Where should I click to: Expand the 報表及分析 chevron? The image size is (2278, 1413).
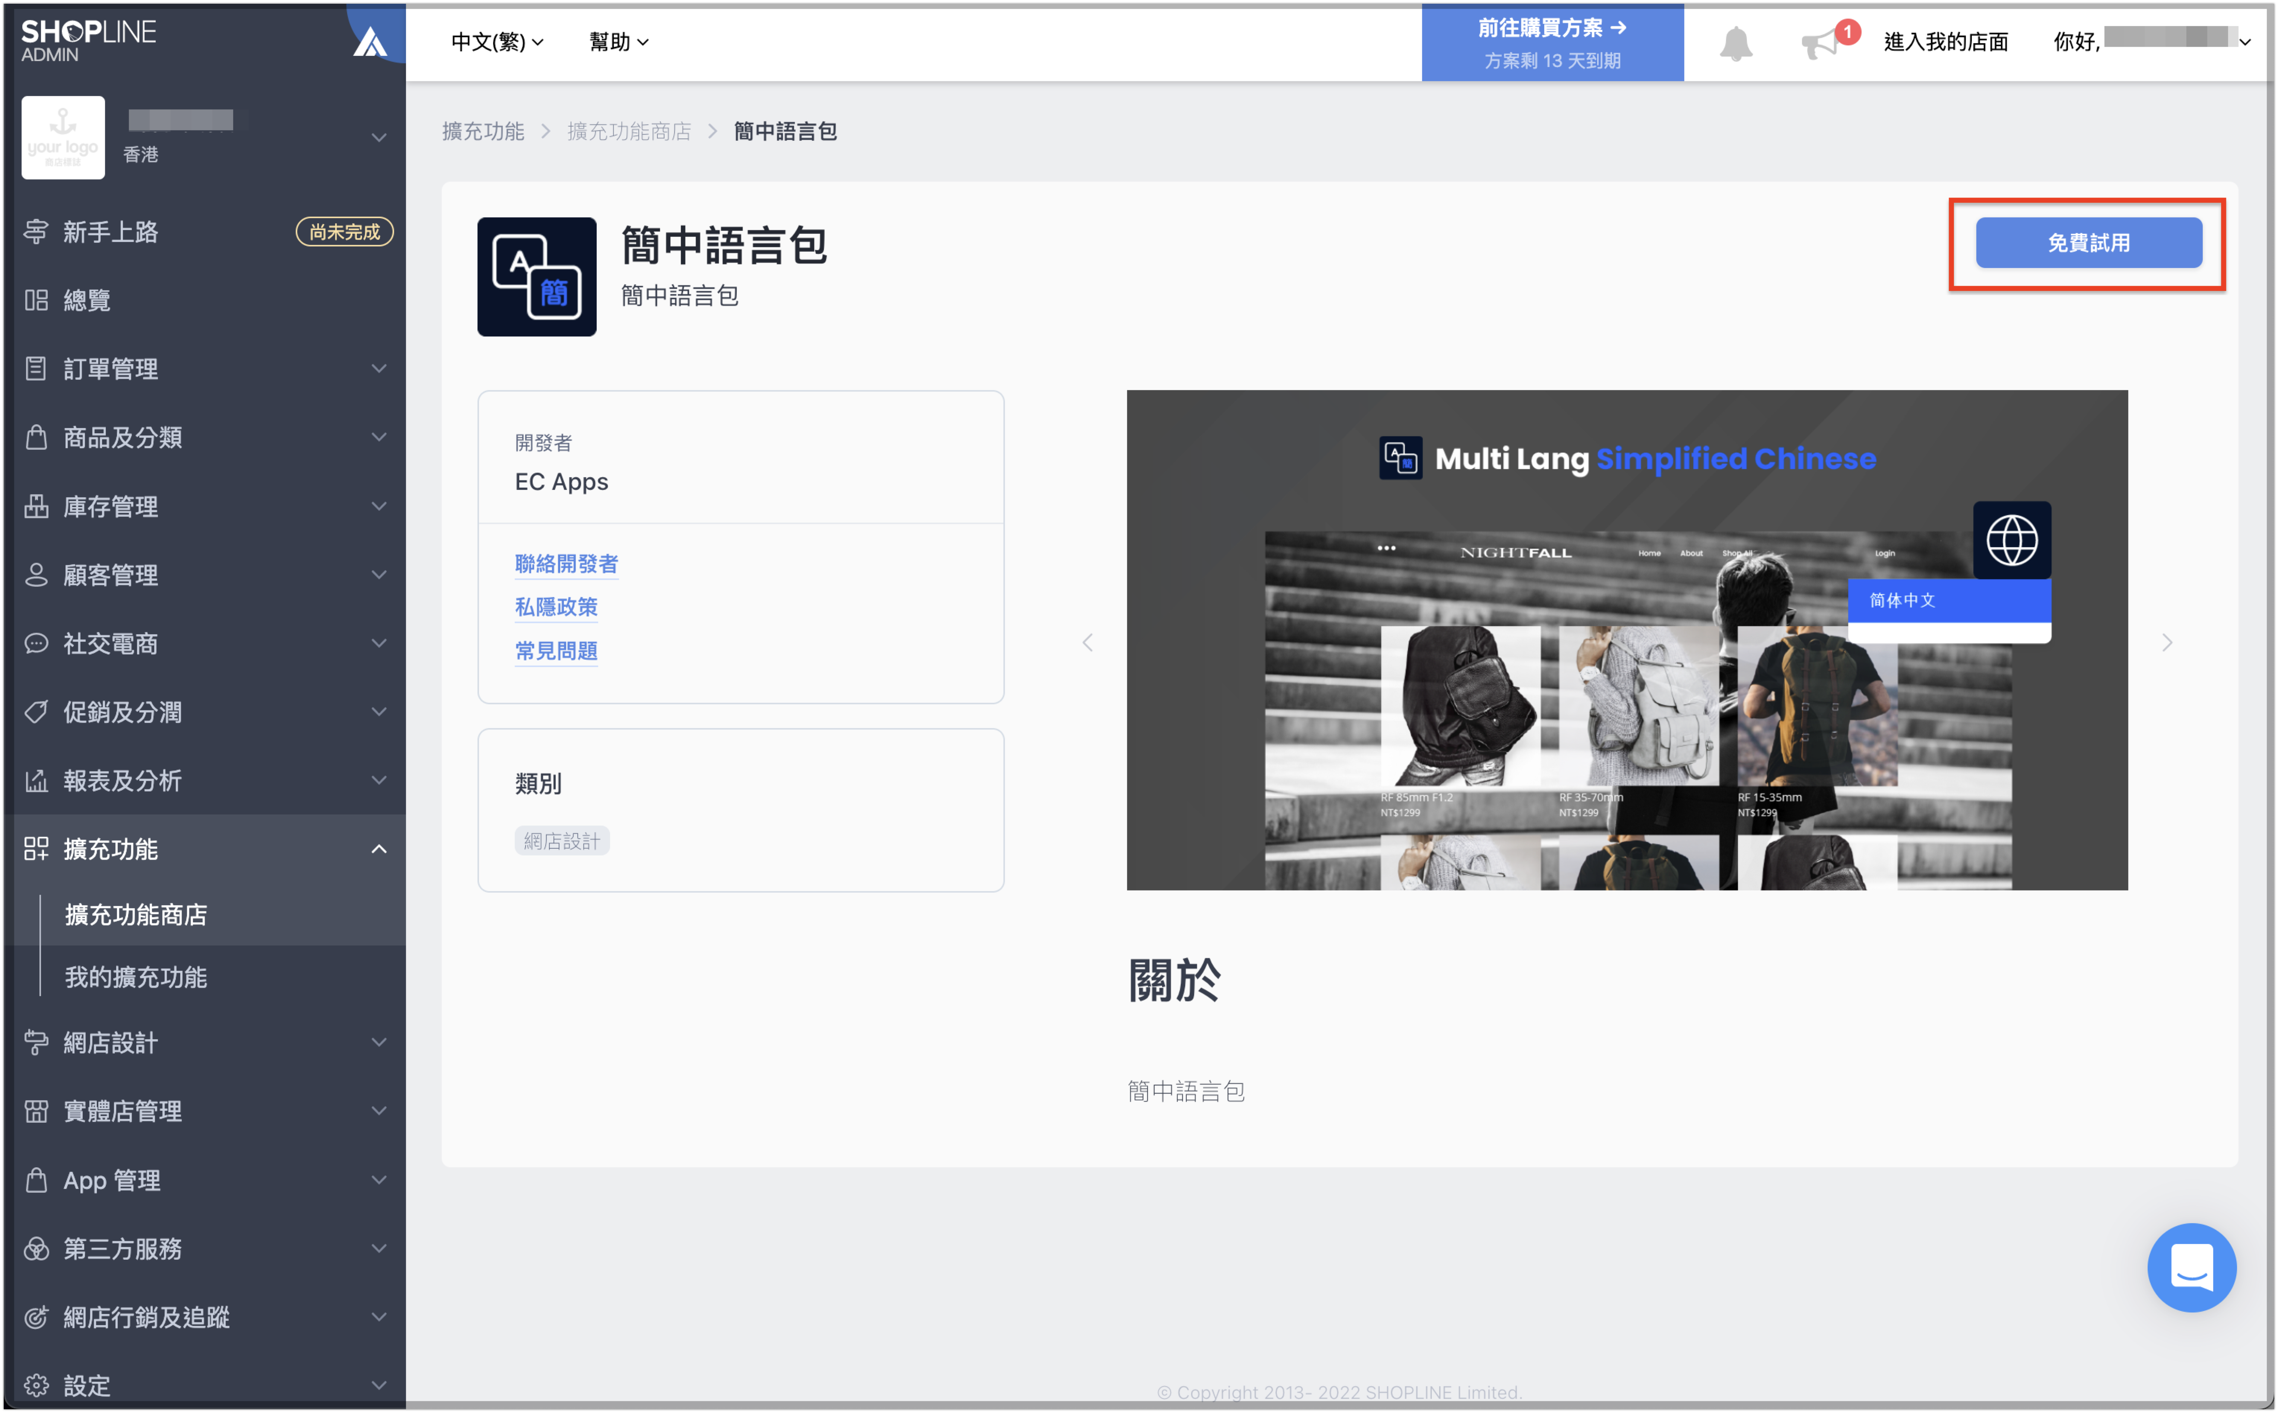379,780
